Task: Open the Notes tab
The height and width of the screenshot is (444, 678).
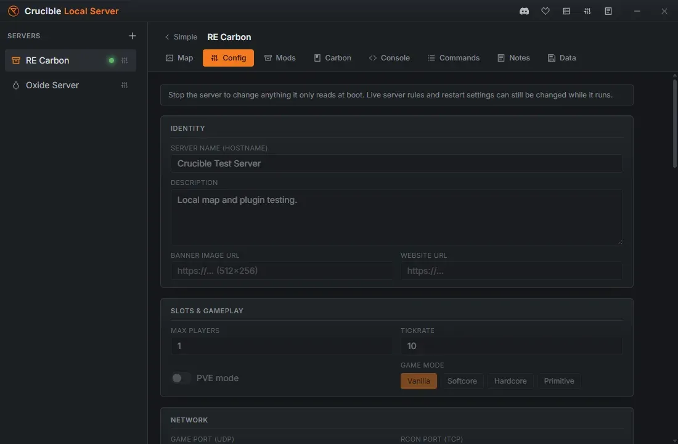Action: [513, 58]
